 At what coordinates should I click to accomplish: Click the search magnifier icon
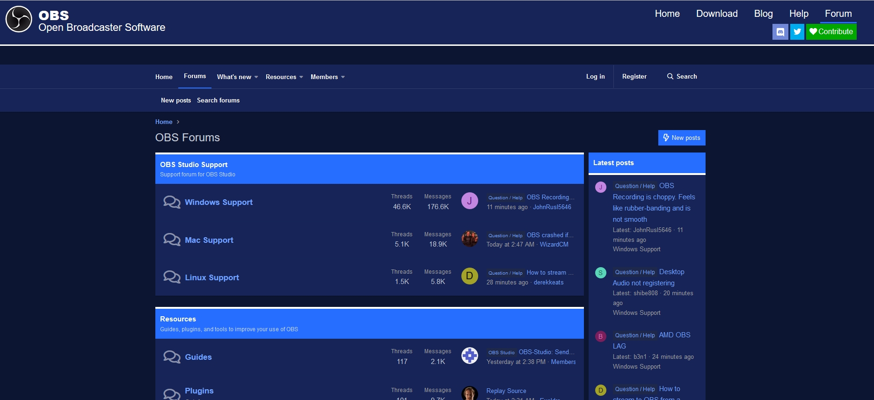click(x=670, y=76)
